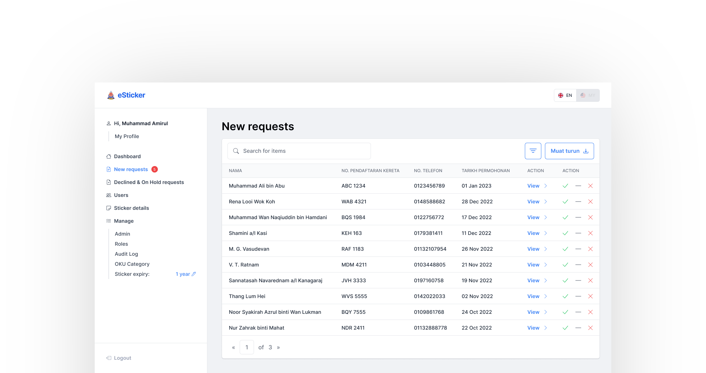Collapse the Manage section

pyautogui.click(x=120, y=221)
